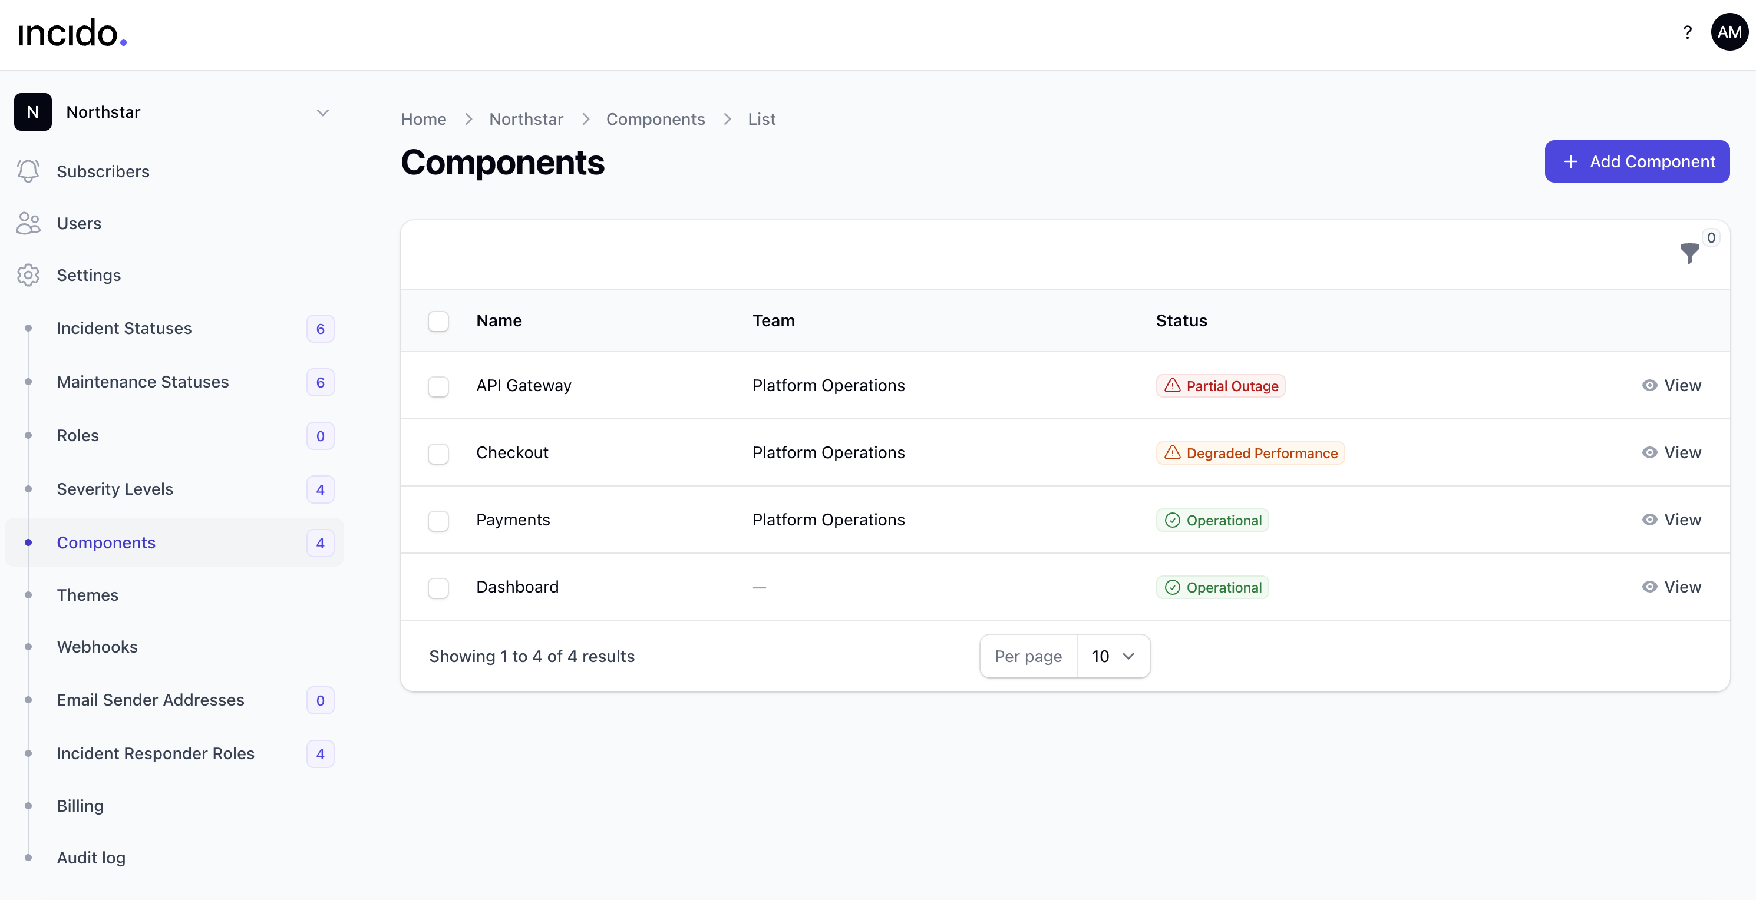Click 'Showing 1 to 4 of 4 results' text

(x=532, y=656)
